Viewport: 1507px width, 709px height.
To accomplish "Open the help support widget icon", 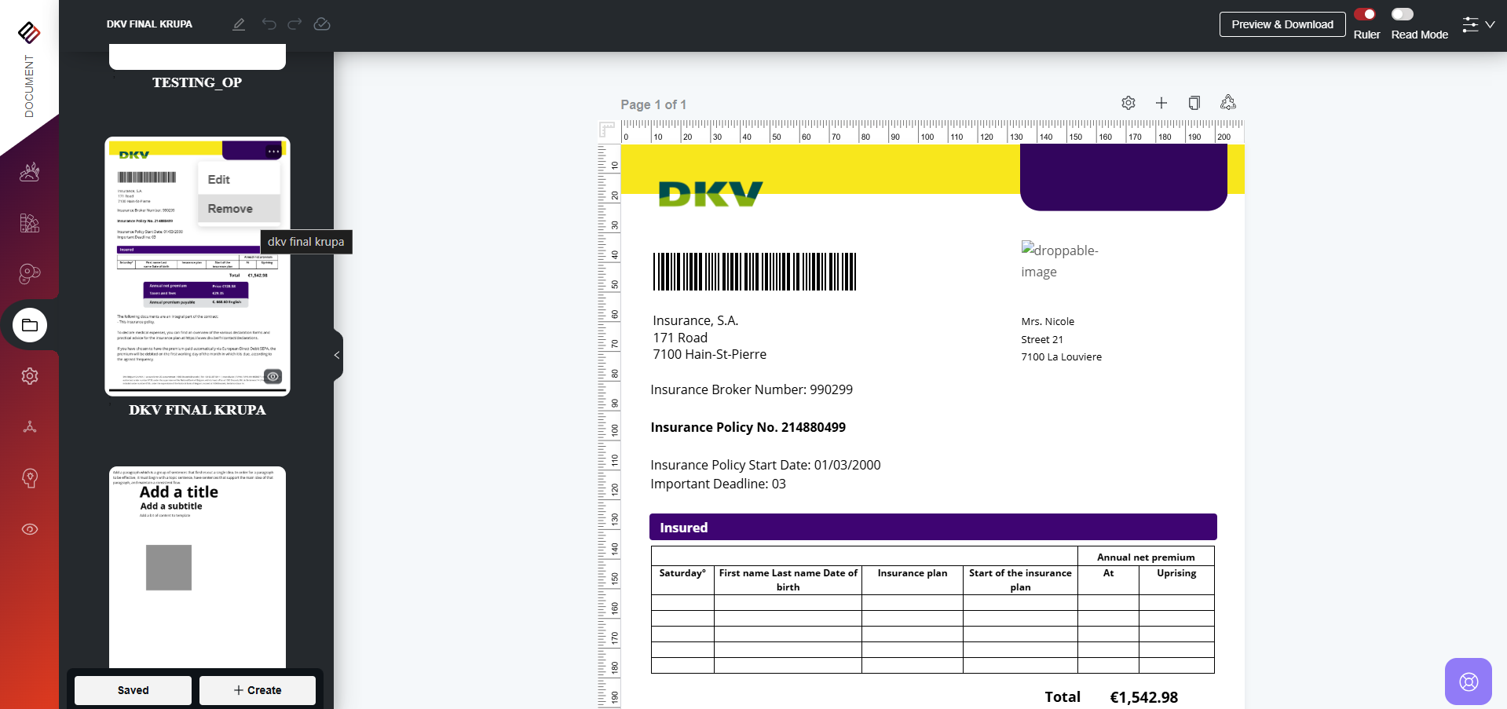I will pos(1468,681).
